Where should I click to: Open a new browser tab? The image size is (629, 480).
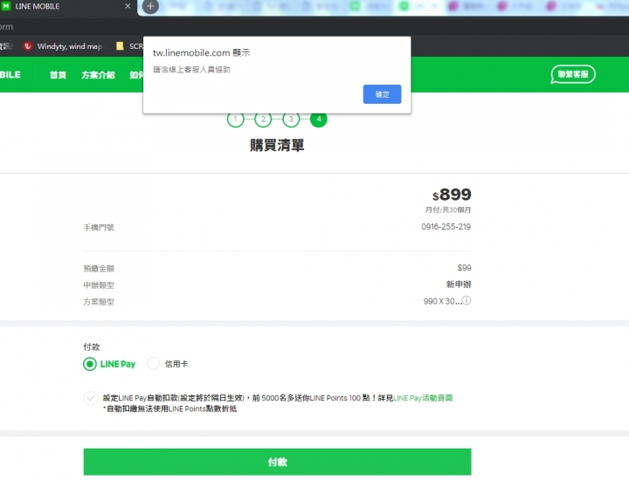(150, 6)
